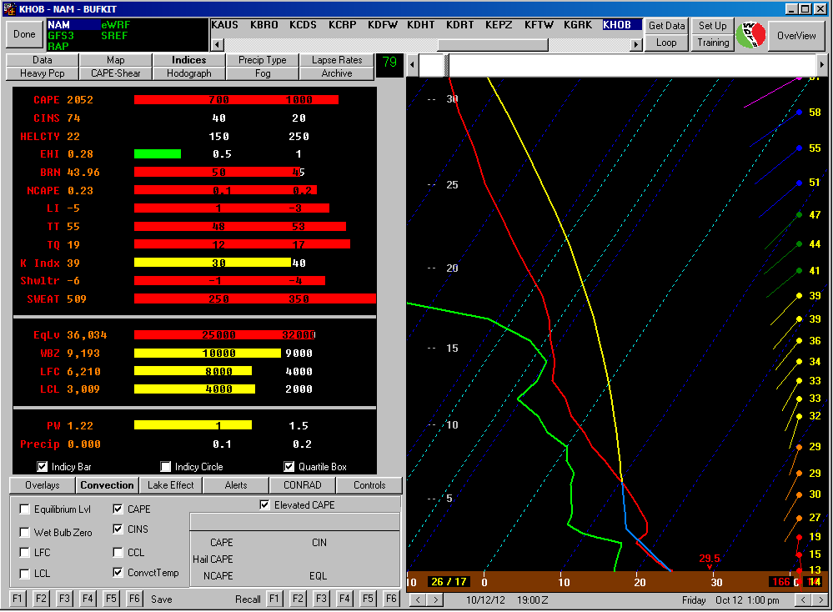The image size is (833, 612).
Task: Uncheck the CAPE overlay checkbox
Action: click(118, 509)
